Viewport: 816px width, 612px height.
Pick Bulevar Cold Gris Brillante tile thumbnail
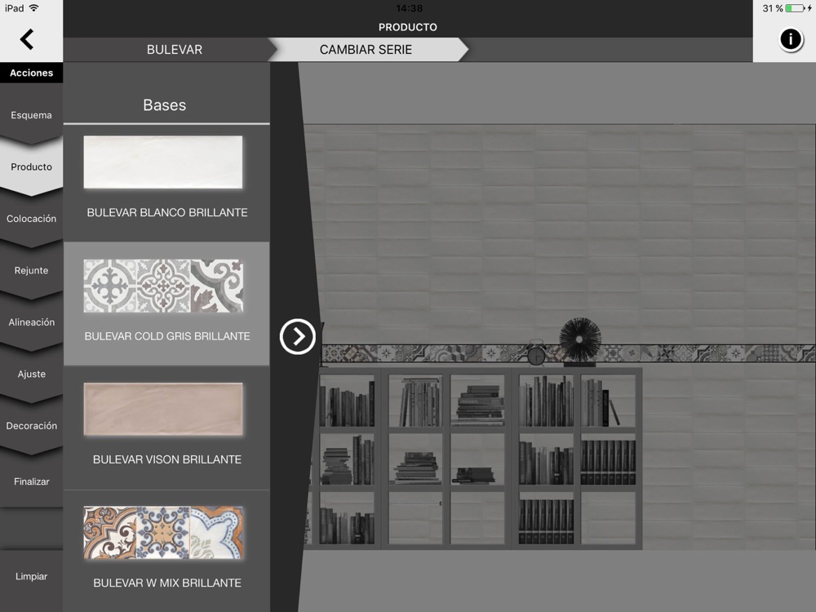pyautogui.click(x=163, y=286)
